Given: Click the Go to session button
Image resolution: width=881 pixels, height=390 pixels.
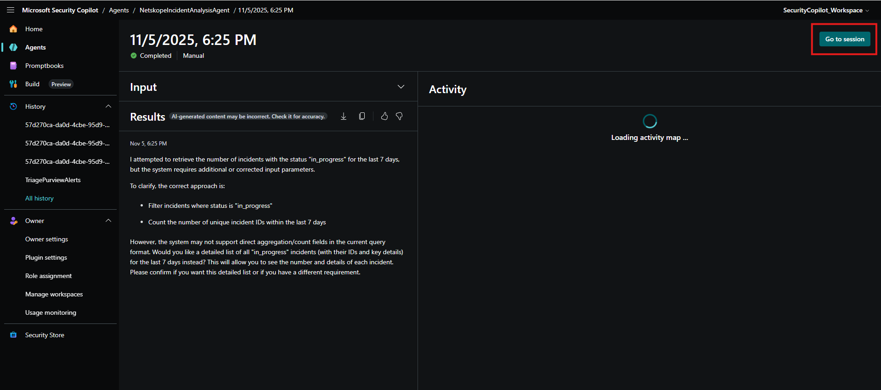Looking at the screenshot, I should coord(844,39).
